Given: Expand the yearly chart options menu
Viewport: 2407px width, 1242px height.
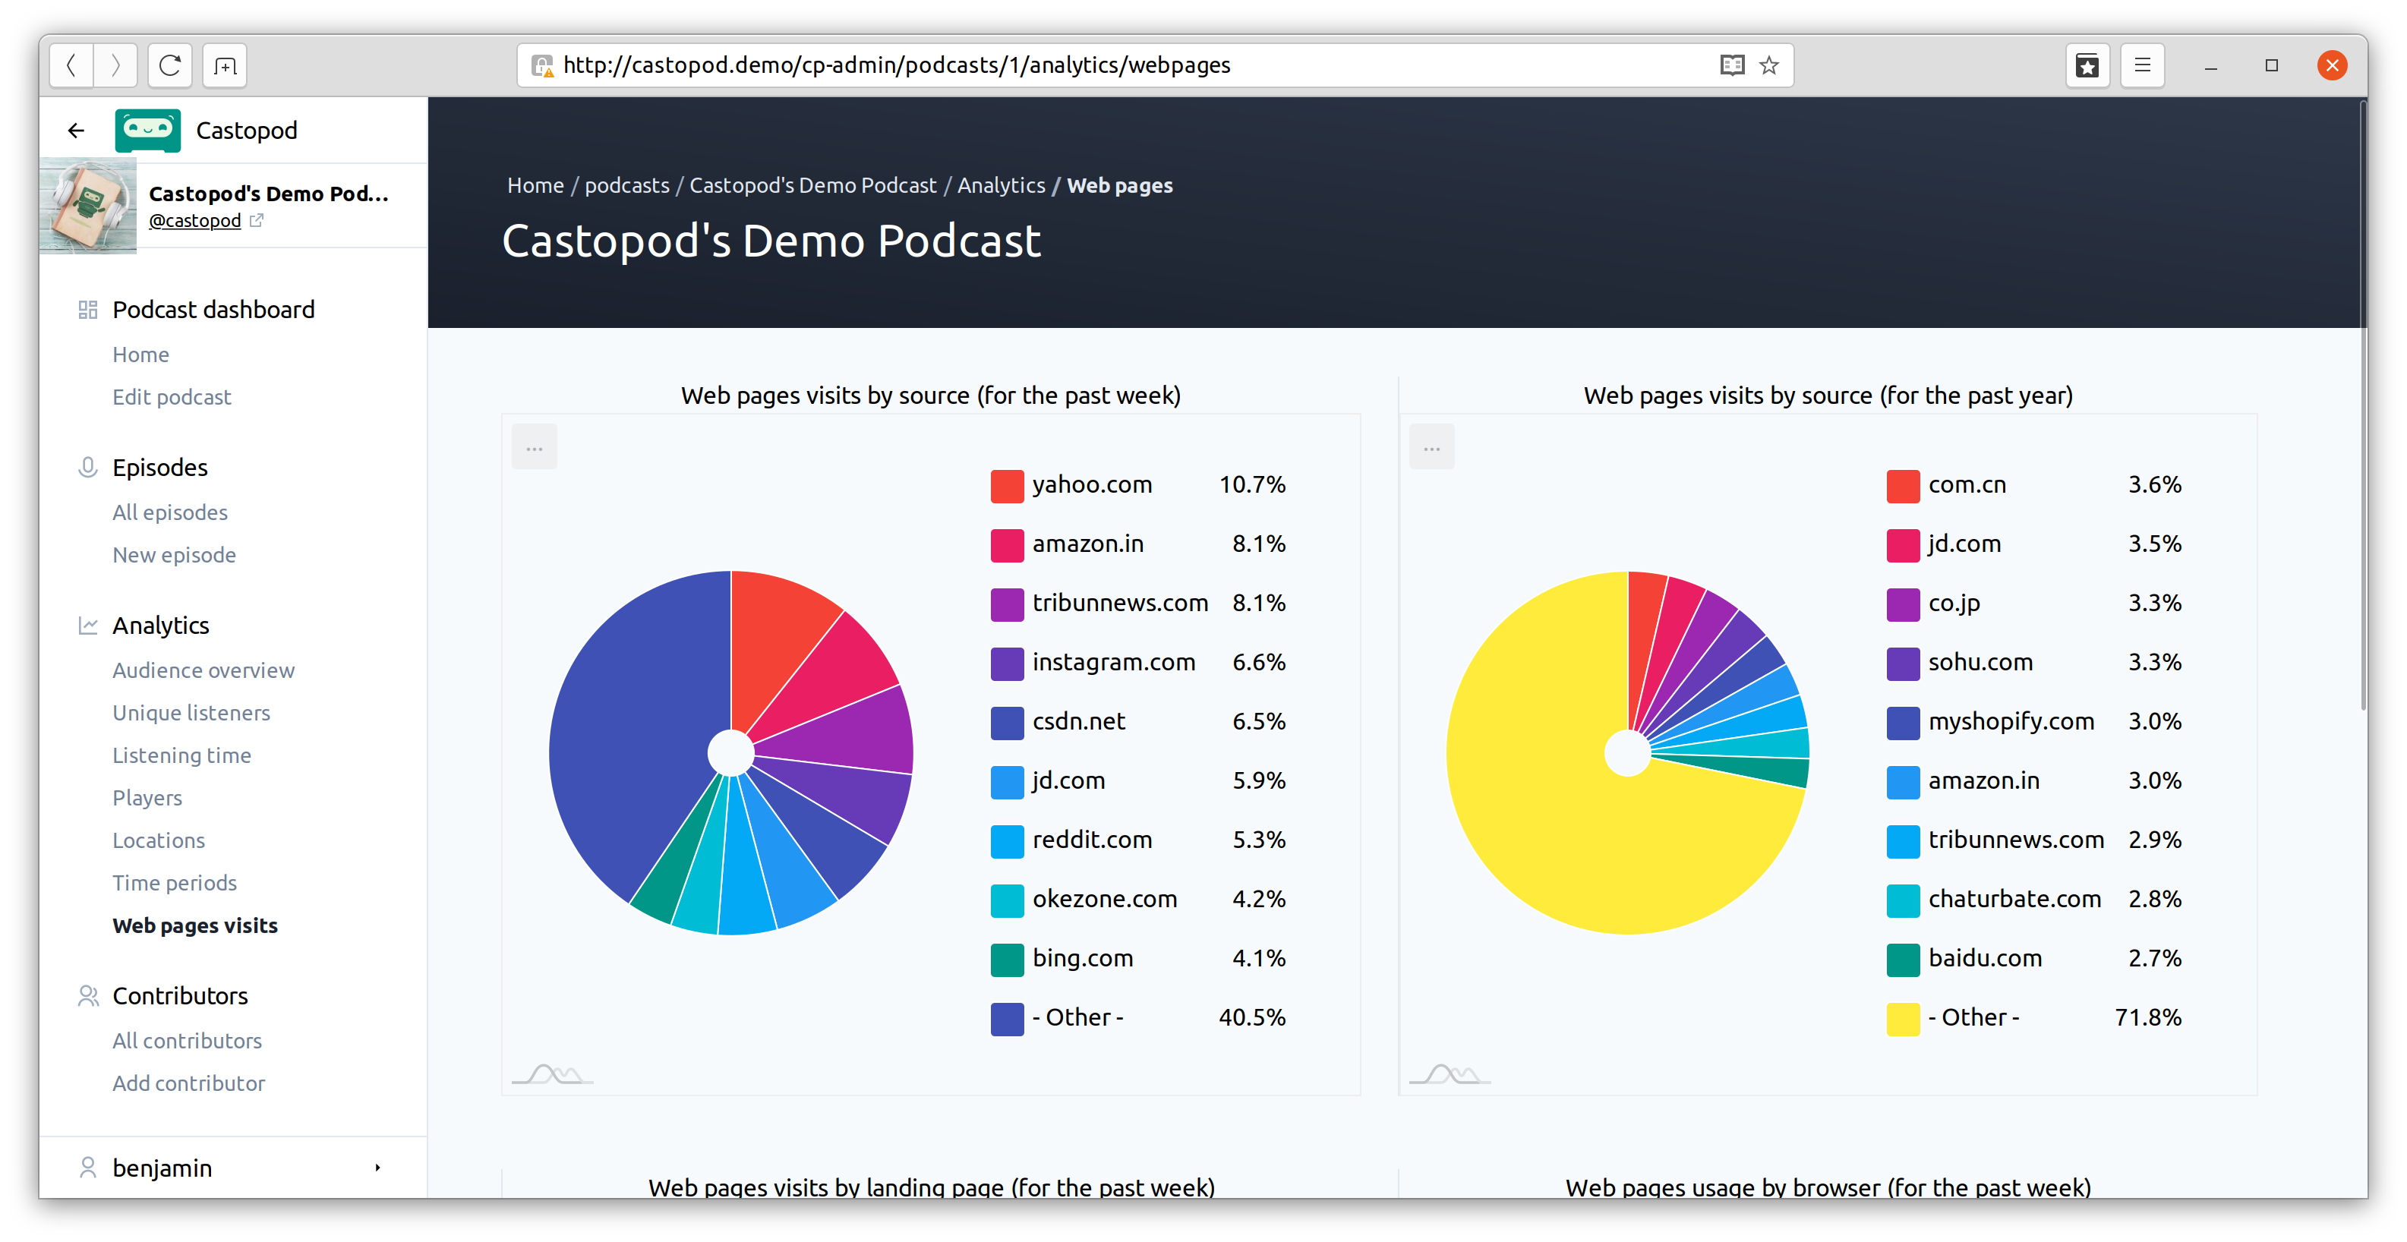Looking at the screenshot, I should point(1433,446).
